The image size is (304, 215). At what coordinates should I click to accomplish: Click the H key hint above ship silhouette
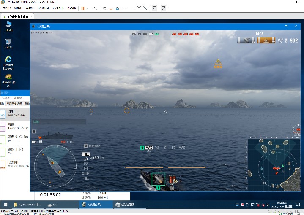point(34,132)
